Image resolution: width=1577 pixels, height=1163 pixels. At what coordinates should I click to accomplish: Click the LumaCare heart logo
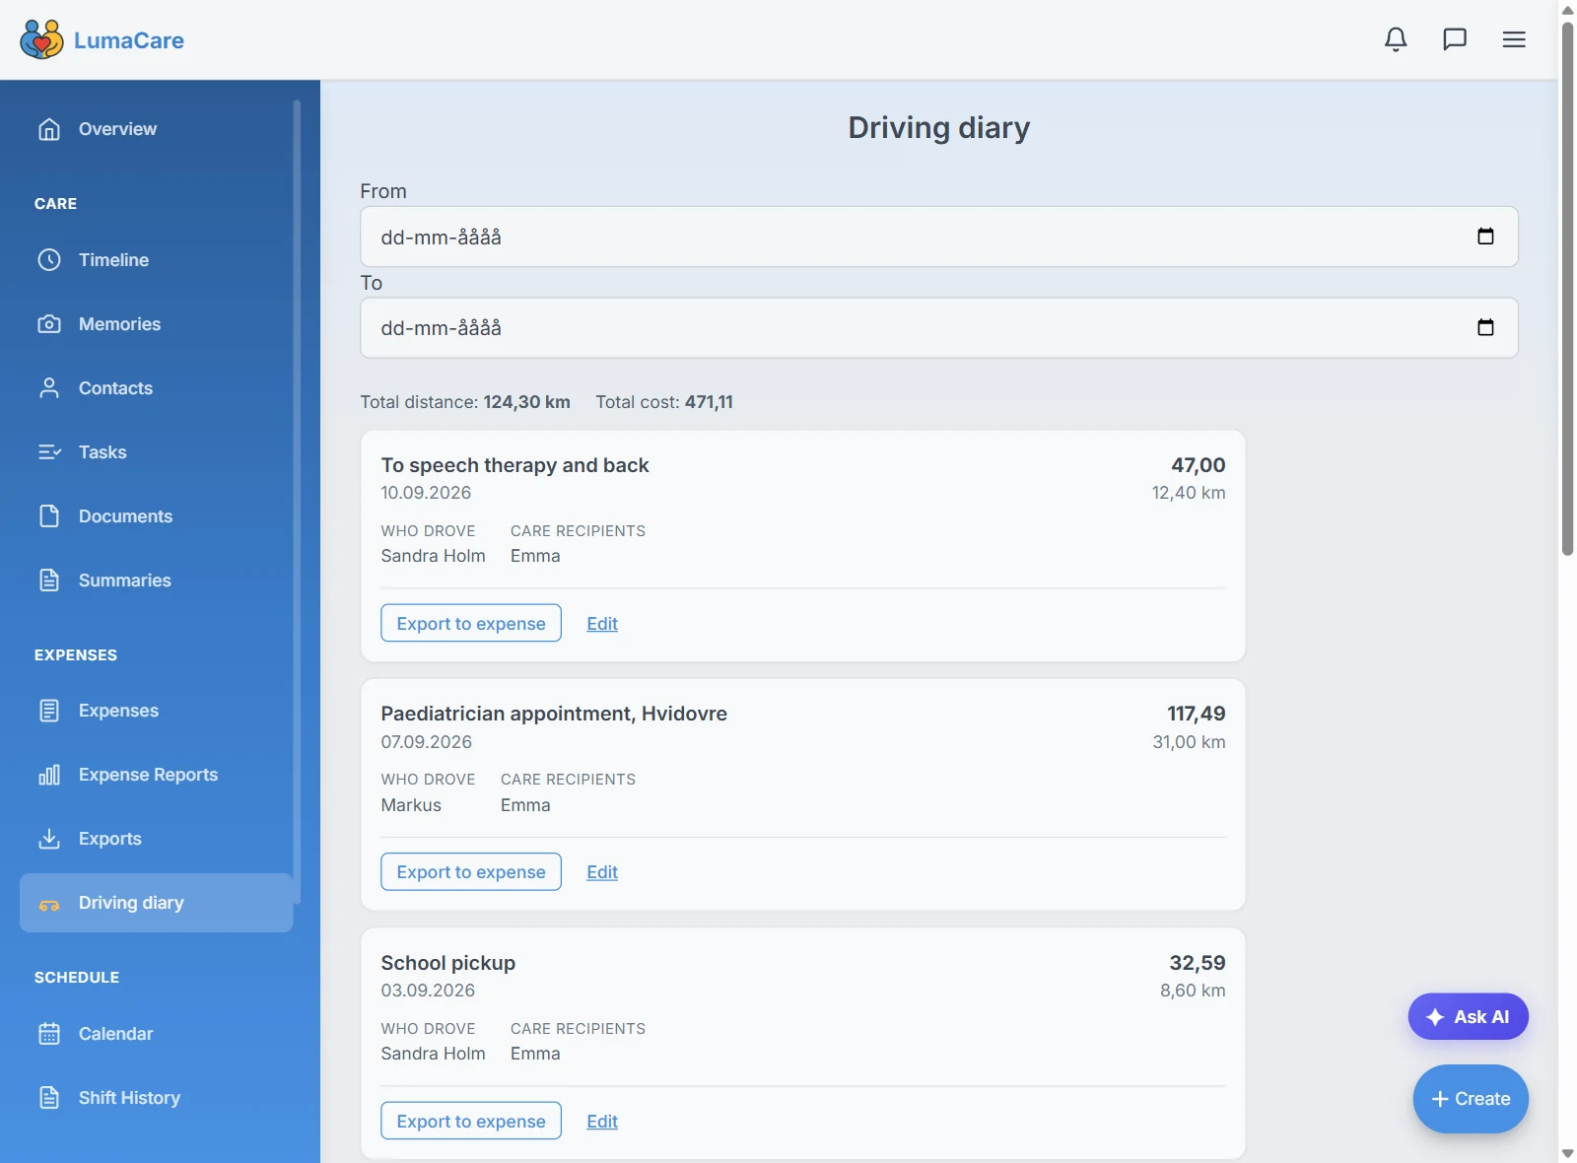[41, 39]
